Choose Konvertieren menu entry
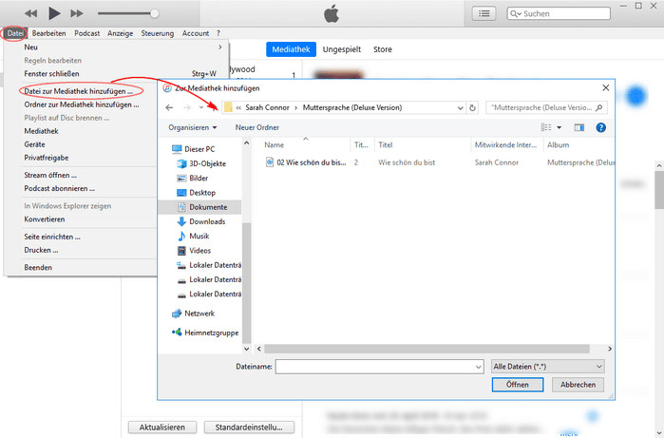The image size is (664, 438). 45,219
